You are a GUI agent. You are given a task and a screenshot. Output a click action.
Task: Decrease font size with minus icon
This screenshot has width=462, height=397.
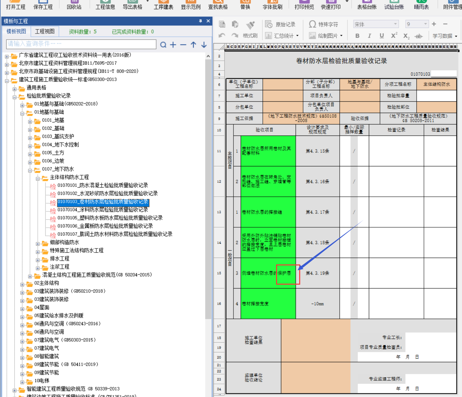445,24
